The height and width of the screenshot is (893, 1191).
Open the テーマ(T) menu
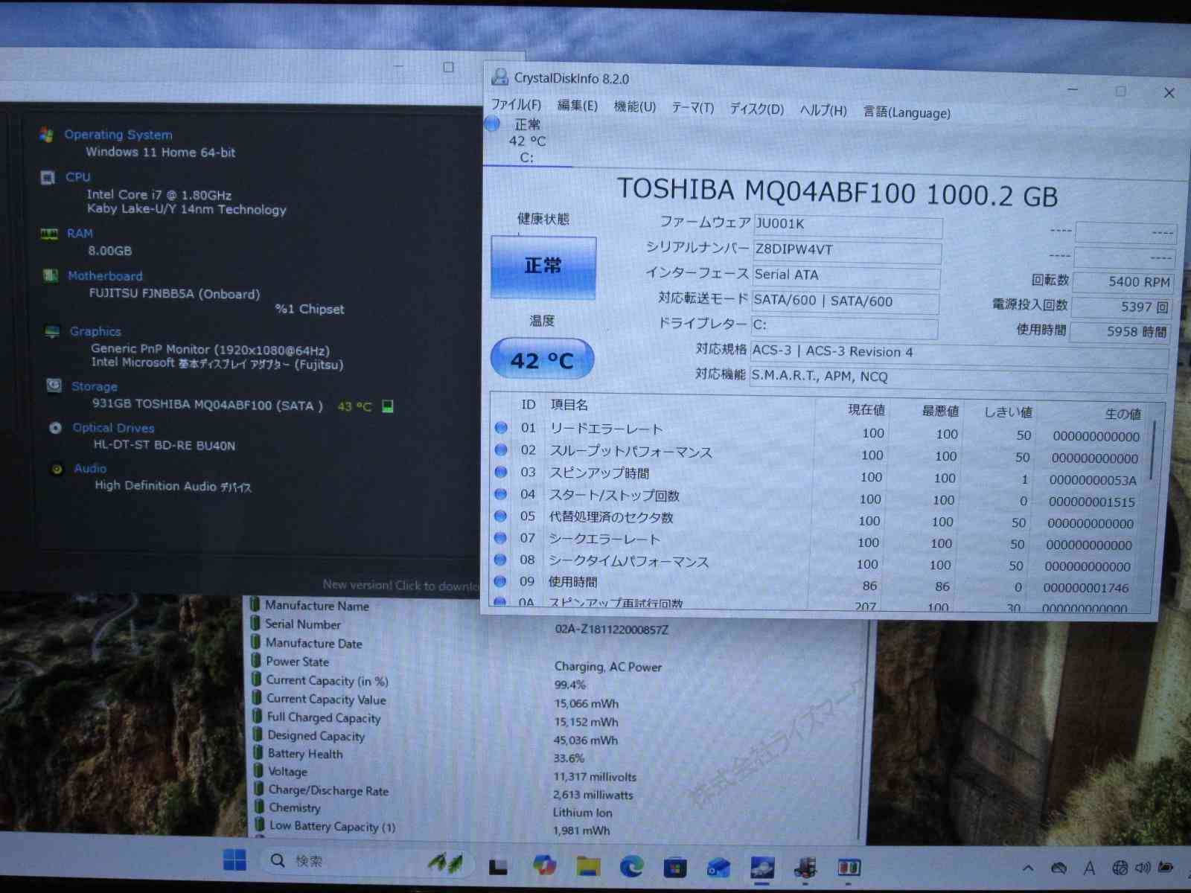click(692, 108)
